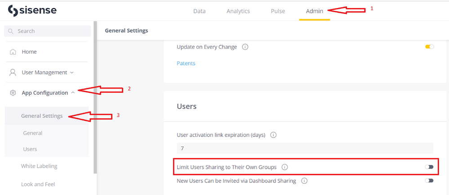
Task: Click the User Management person icon
Action: pyautogui.click(x=13, y=73)
